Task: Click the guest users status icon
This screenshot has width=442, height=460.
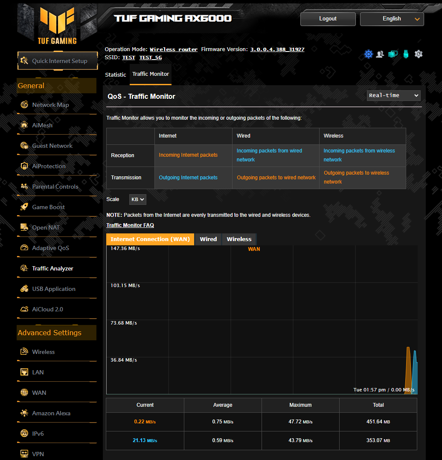Action: point(380,54)
